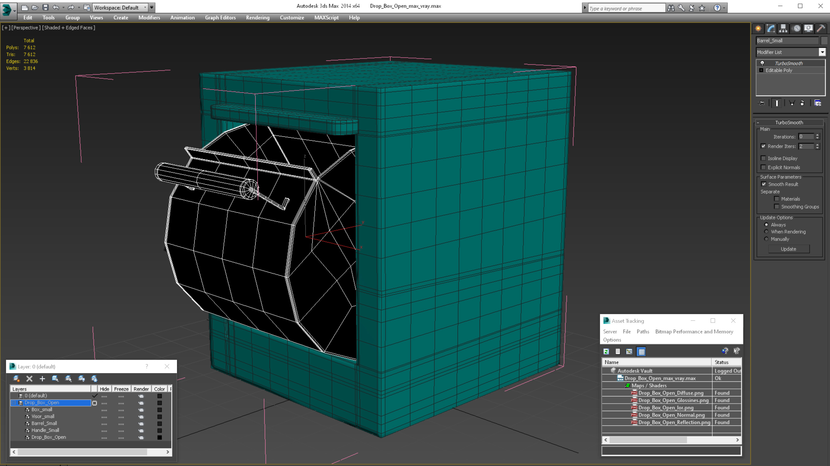The image size is (830, 466).
Task: Click the Layers column header
Action: (x=51, y=389)
